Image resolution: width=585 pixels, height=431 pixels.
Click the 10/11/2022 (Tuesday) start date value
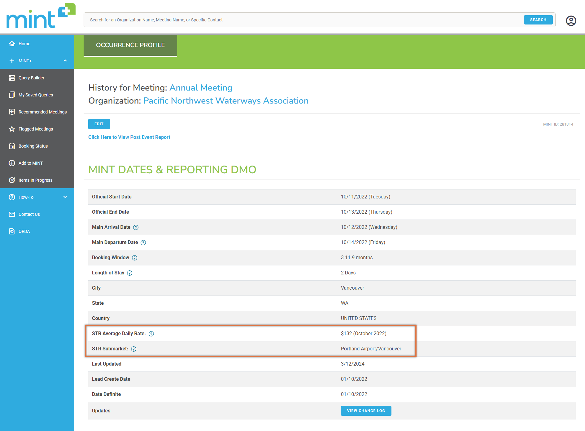coord(365,197)
